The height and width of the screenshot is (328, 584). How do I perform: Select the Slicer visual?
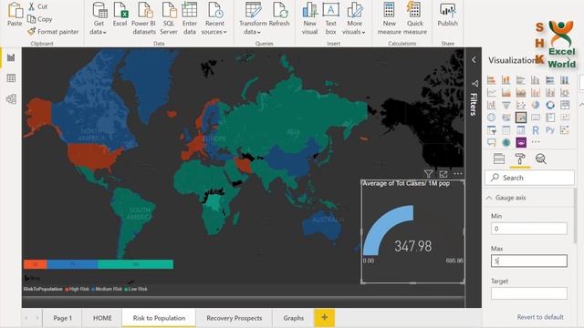pos(491,130)
